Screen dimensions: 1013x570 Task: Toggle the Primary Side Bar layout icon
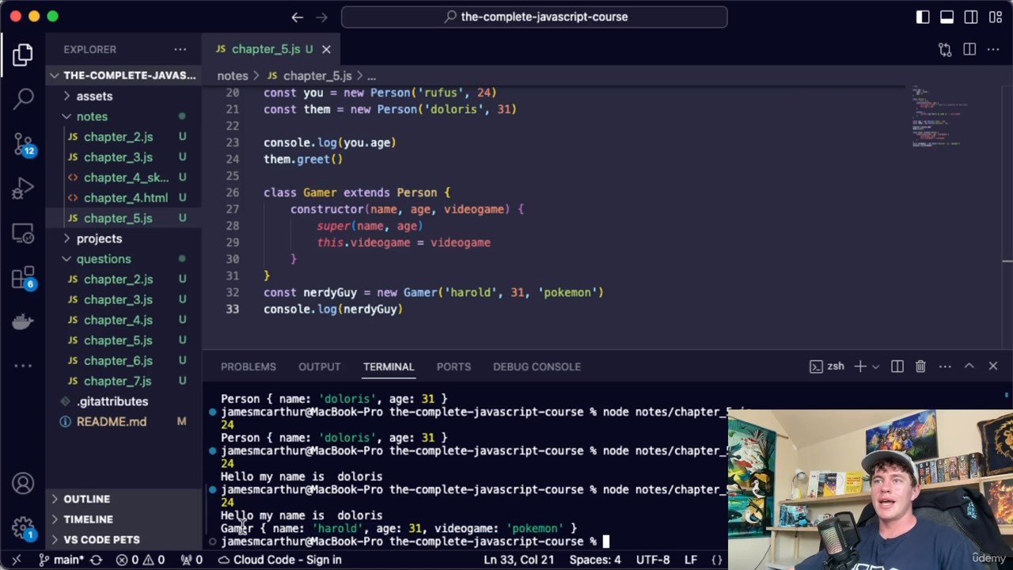[x=923, y=17]
